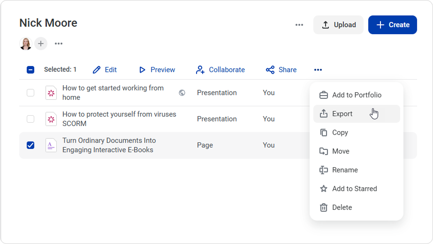Check the box for working from home presentation

[x=30, y=93]
